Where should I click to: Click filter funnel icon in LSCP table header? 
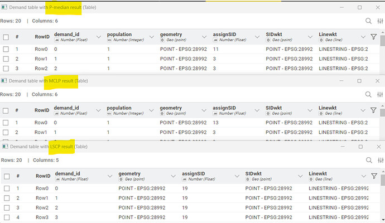click(x=373, y=176)
